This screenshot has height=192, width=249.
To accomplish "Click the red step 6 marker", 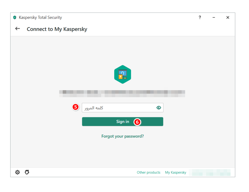I will pyautogui.click(x=137, y=122).
